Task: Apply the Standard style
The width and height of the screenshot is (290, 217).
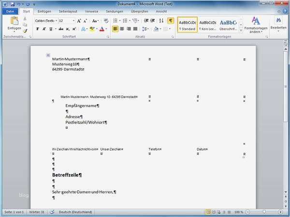Action: [187, 25]
